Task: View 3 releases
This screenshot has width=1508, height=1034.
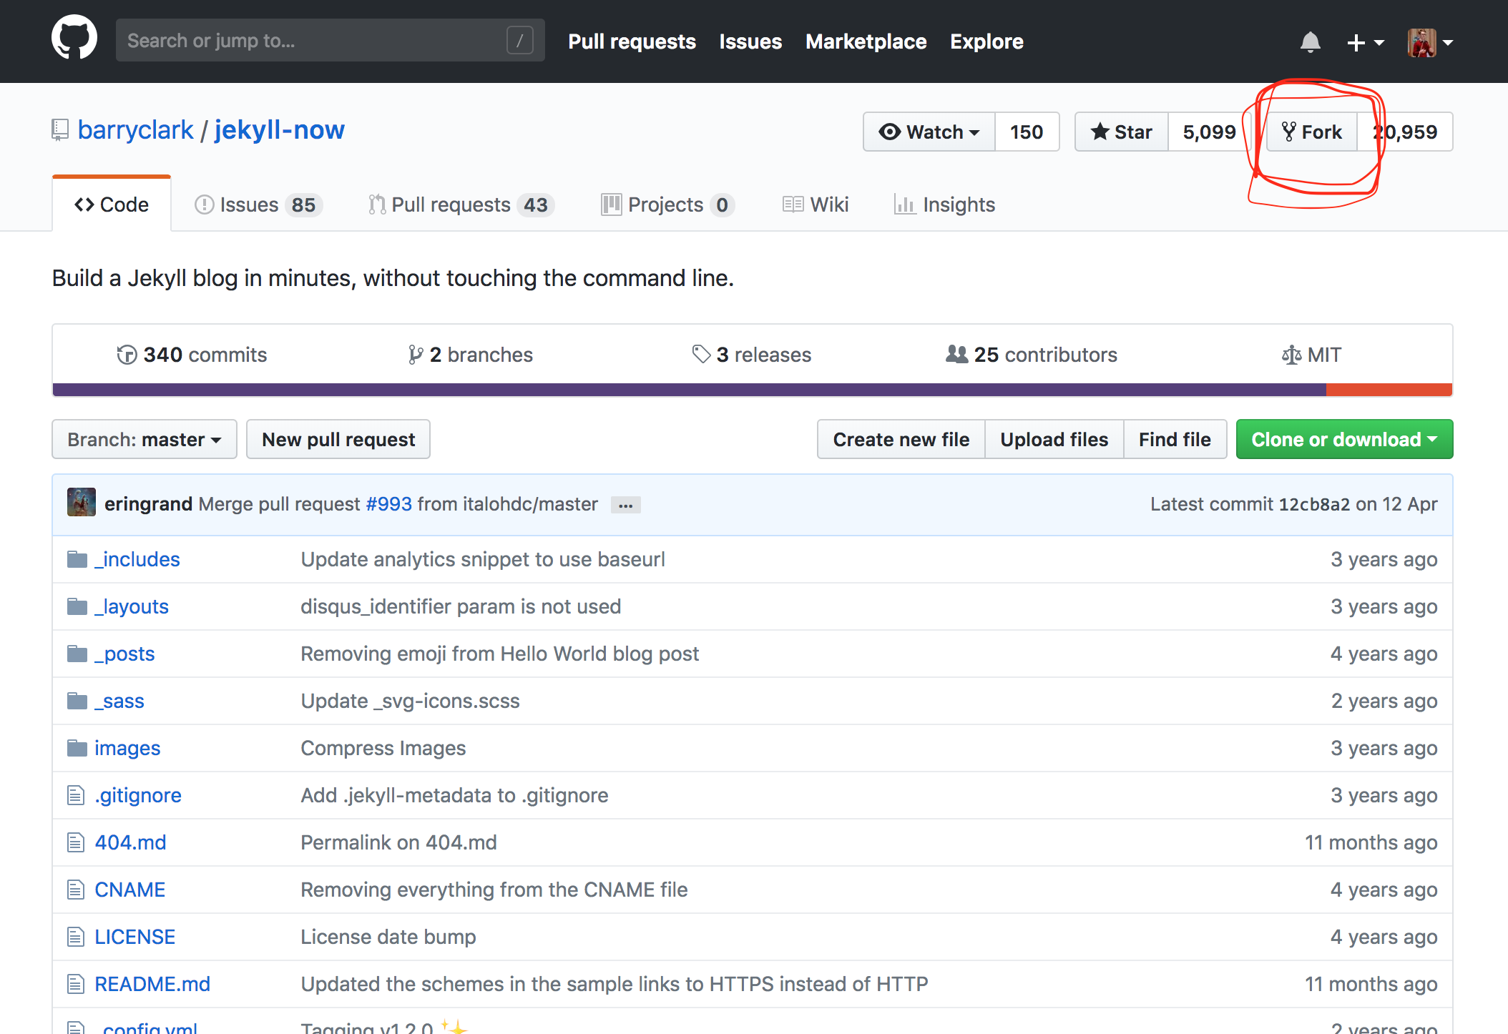Action: click(752, 355)
